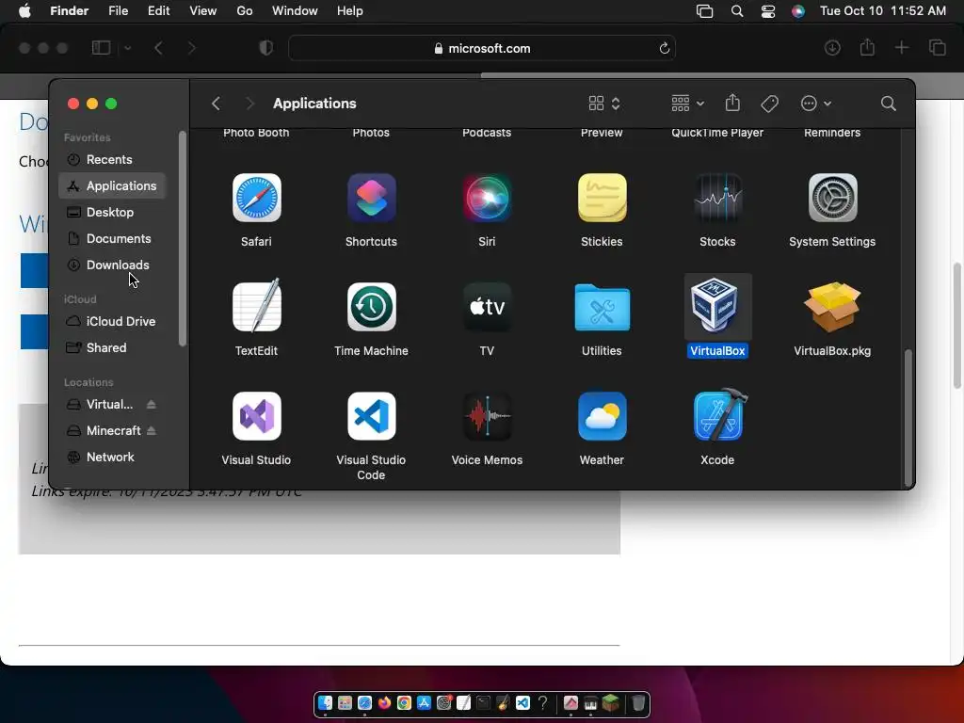Select Shared in Finder sidebar
Image resolution: width=964 pixels, height=723 pixels.
(112, 348)
